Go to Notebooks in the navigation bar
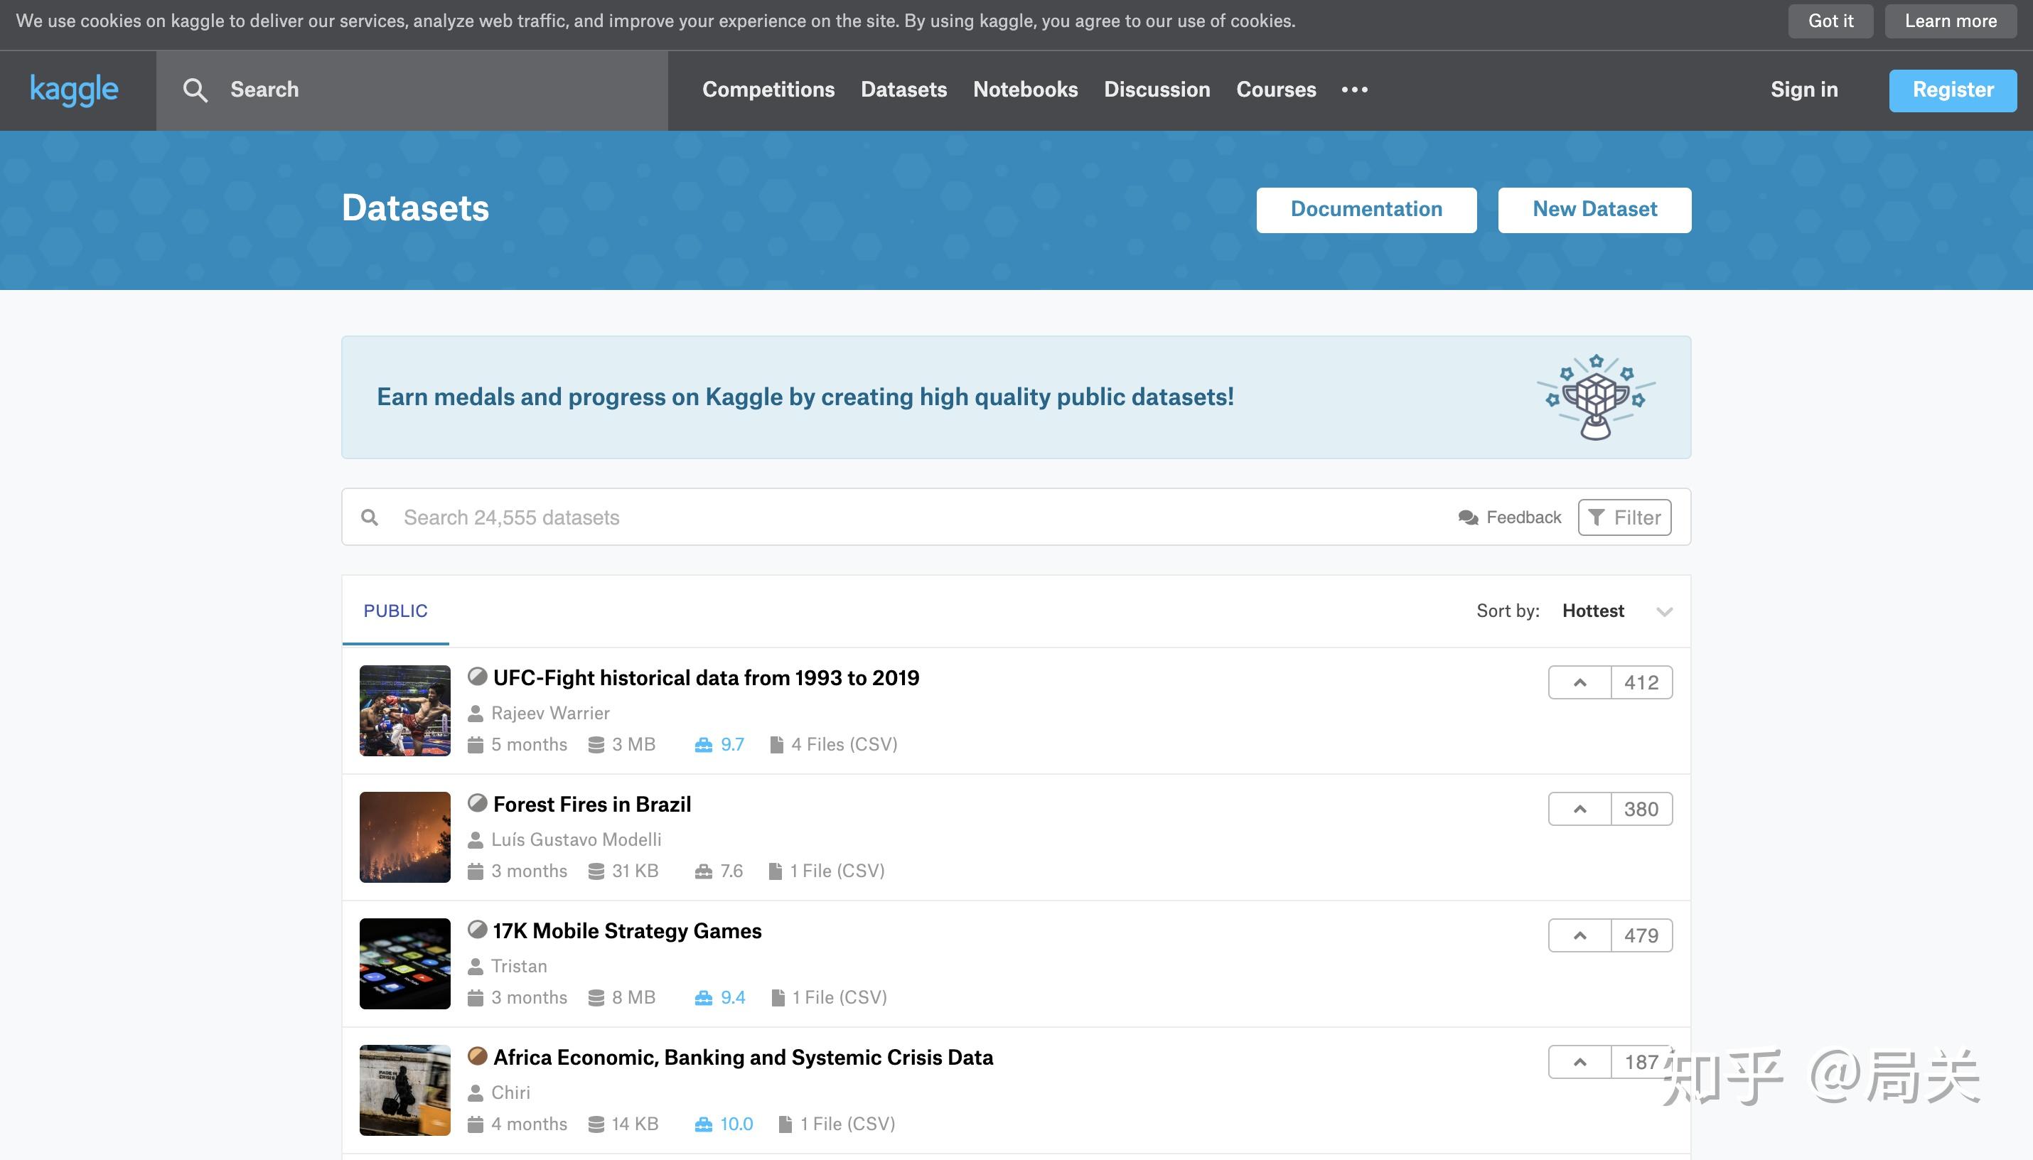The image size is (2033, 1160). 1025,90
